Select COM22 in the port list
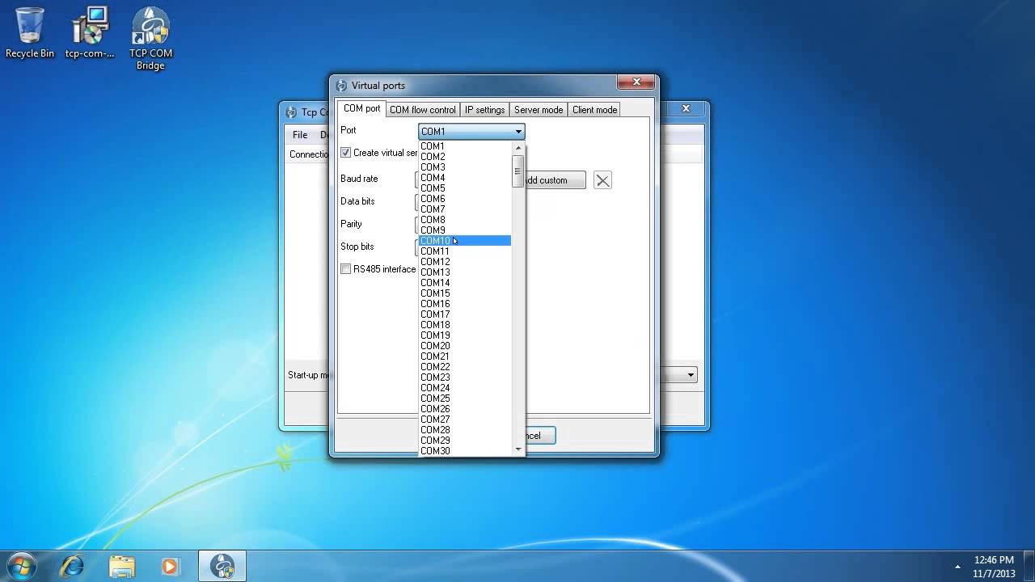The width and height of the screenshot is (1035, 582). click(465, 367)
